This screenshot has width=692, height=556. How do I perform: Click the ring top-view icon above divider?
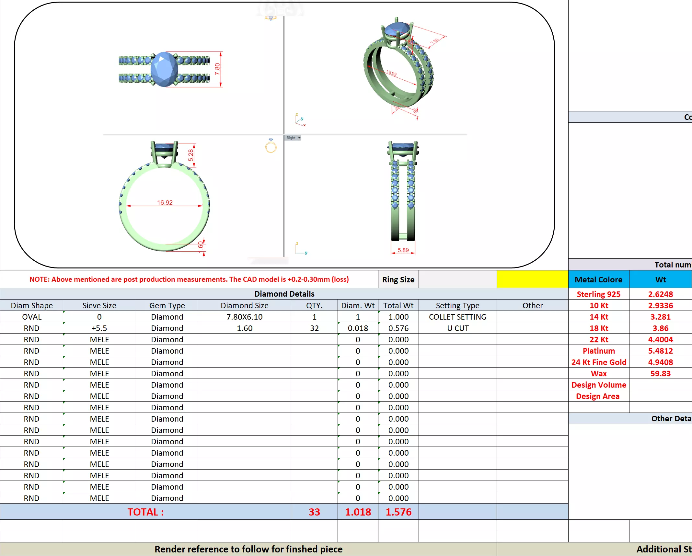271,18
